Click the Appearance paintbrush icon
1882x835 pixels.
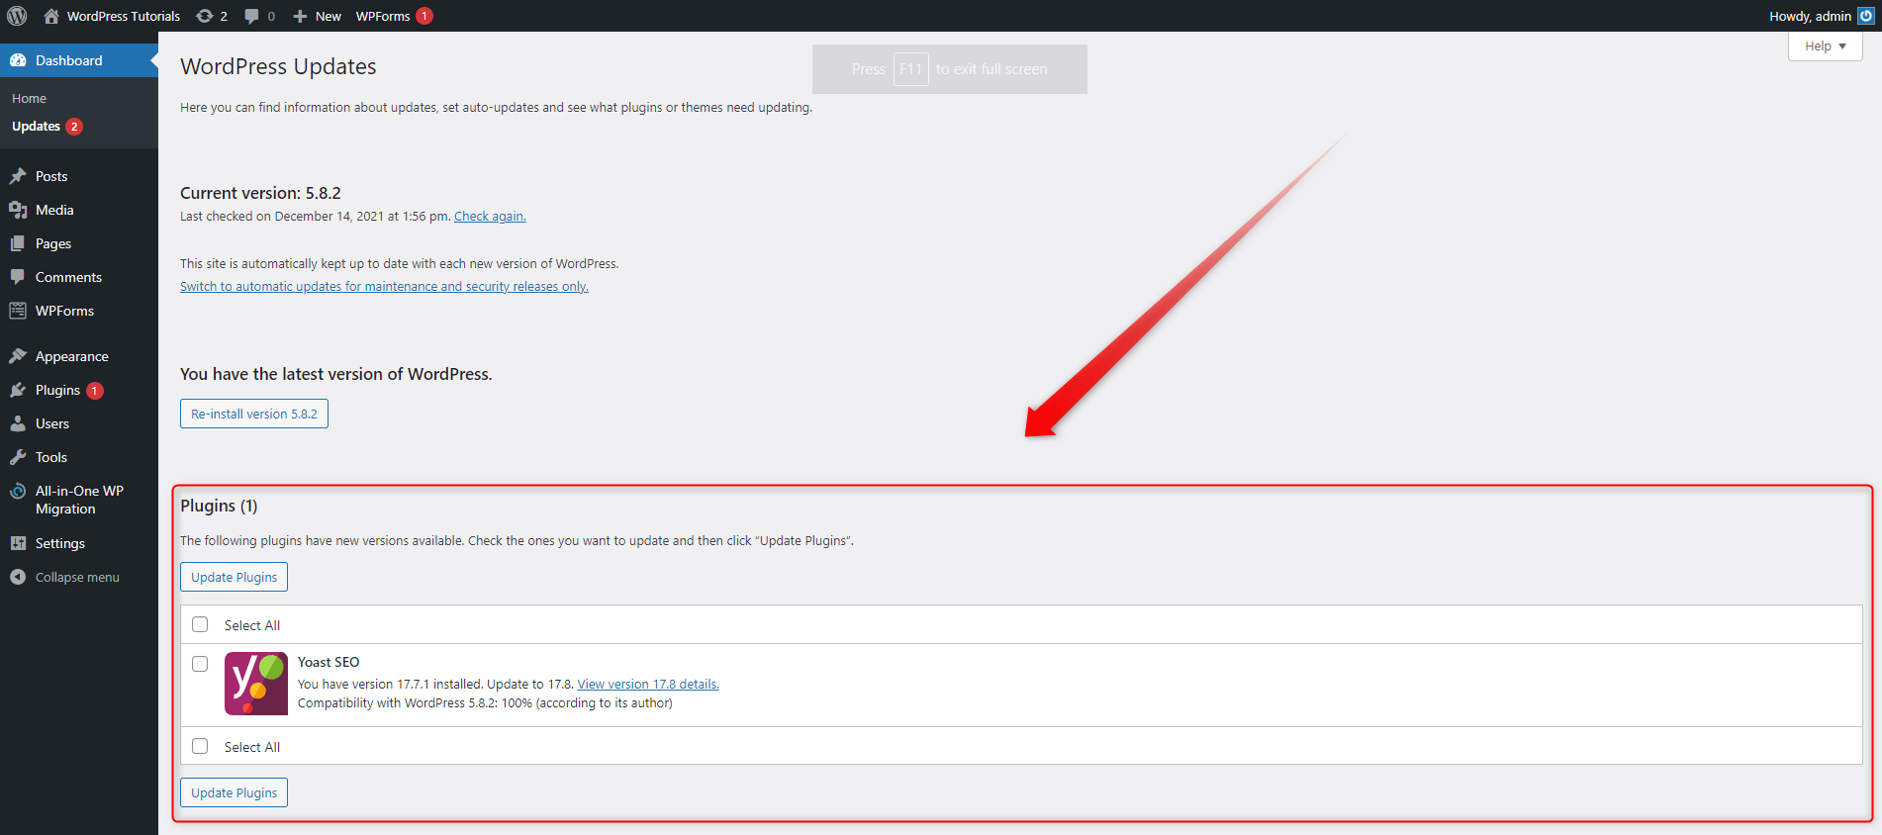tap(18, 356)
